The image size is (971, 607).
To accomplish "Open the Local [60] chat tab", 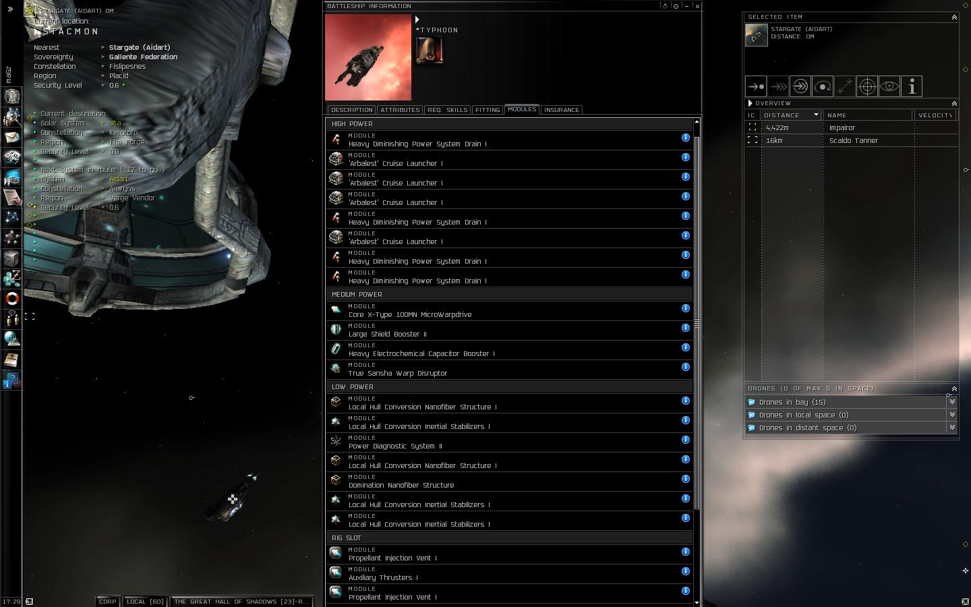I will [146, 602].
